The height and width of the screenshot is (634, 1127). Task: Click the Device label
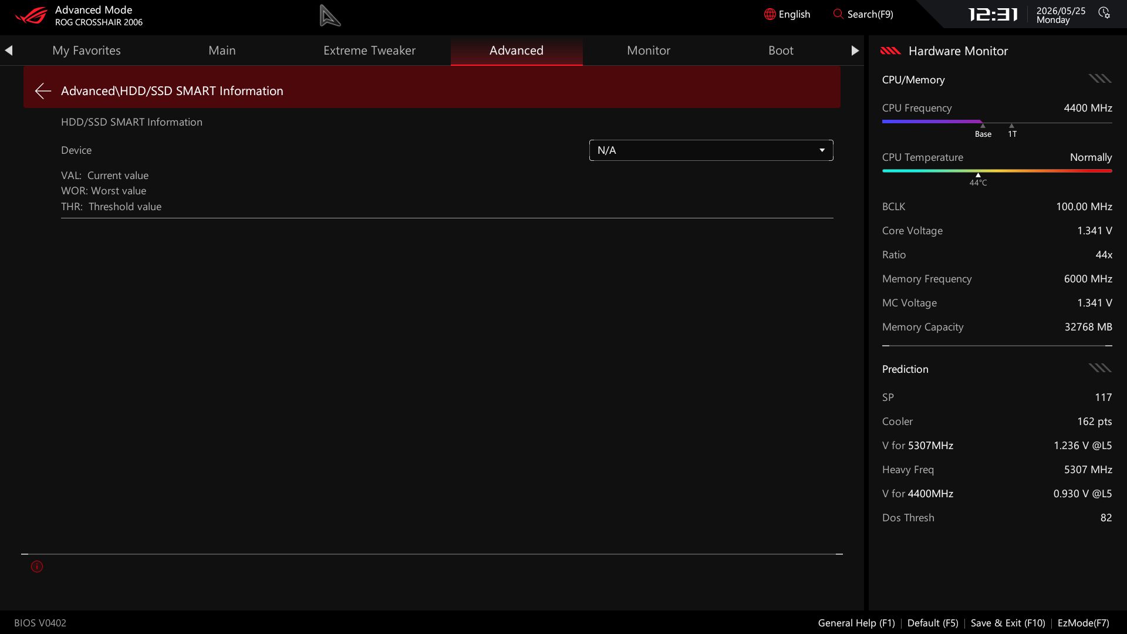coord(76,150)
